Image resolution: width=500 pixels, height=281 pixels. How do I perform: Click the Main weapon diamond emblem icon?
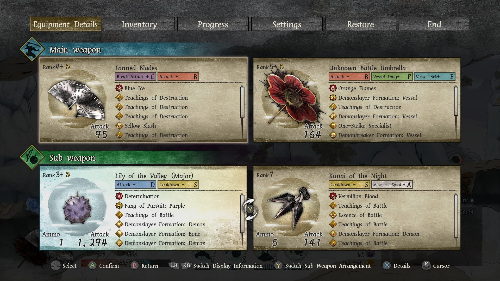(x=32, y=49)
